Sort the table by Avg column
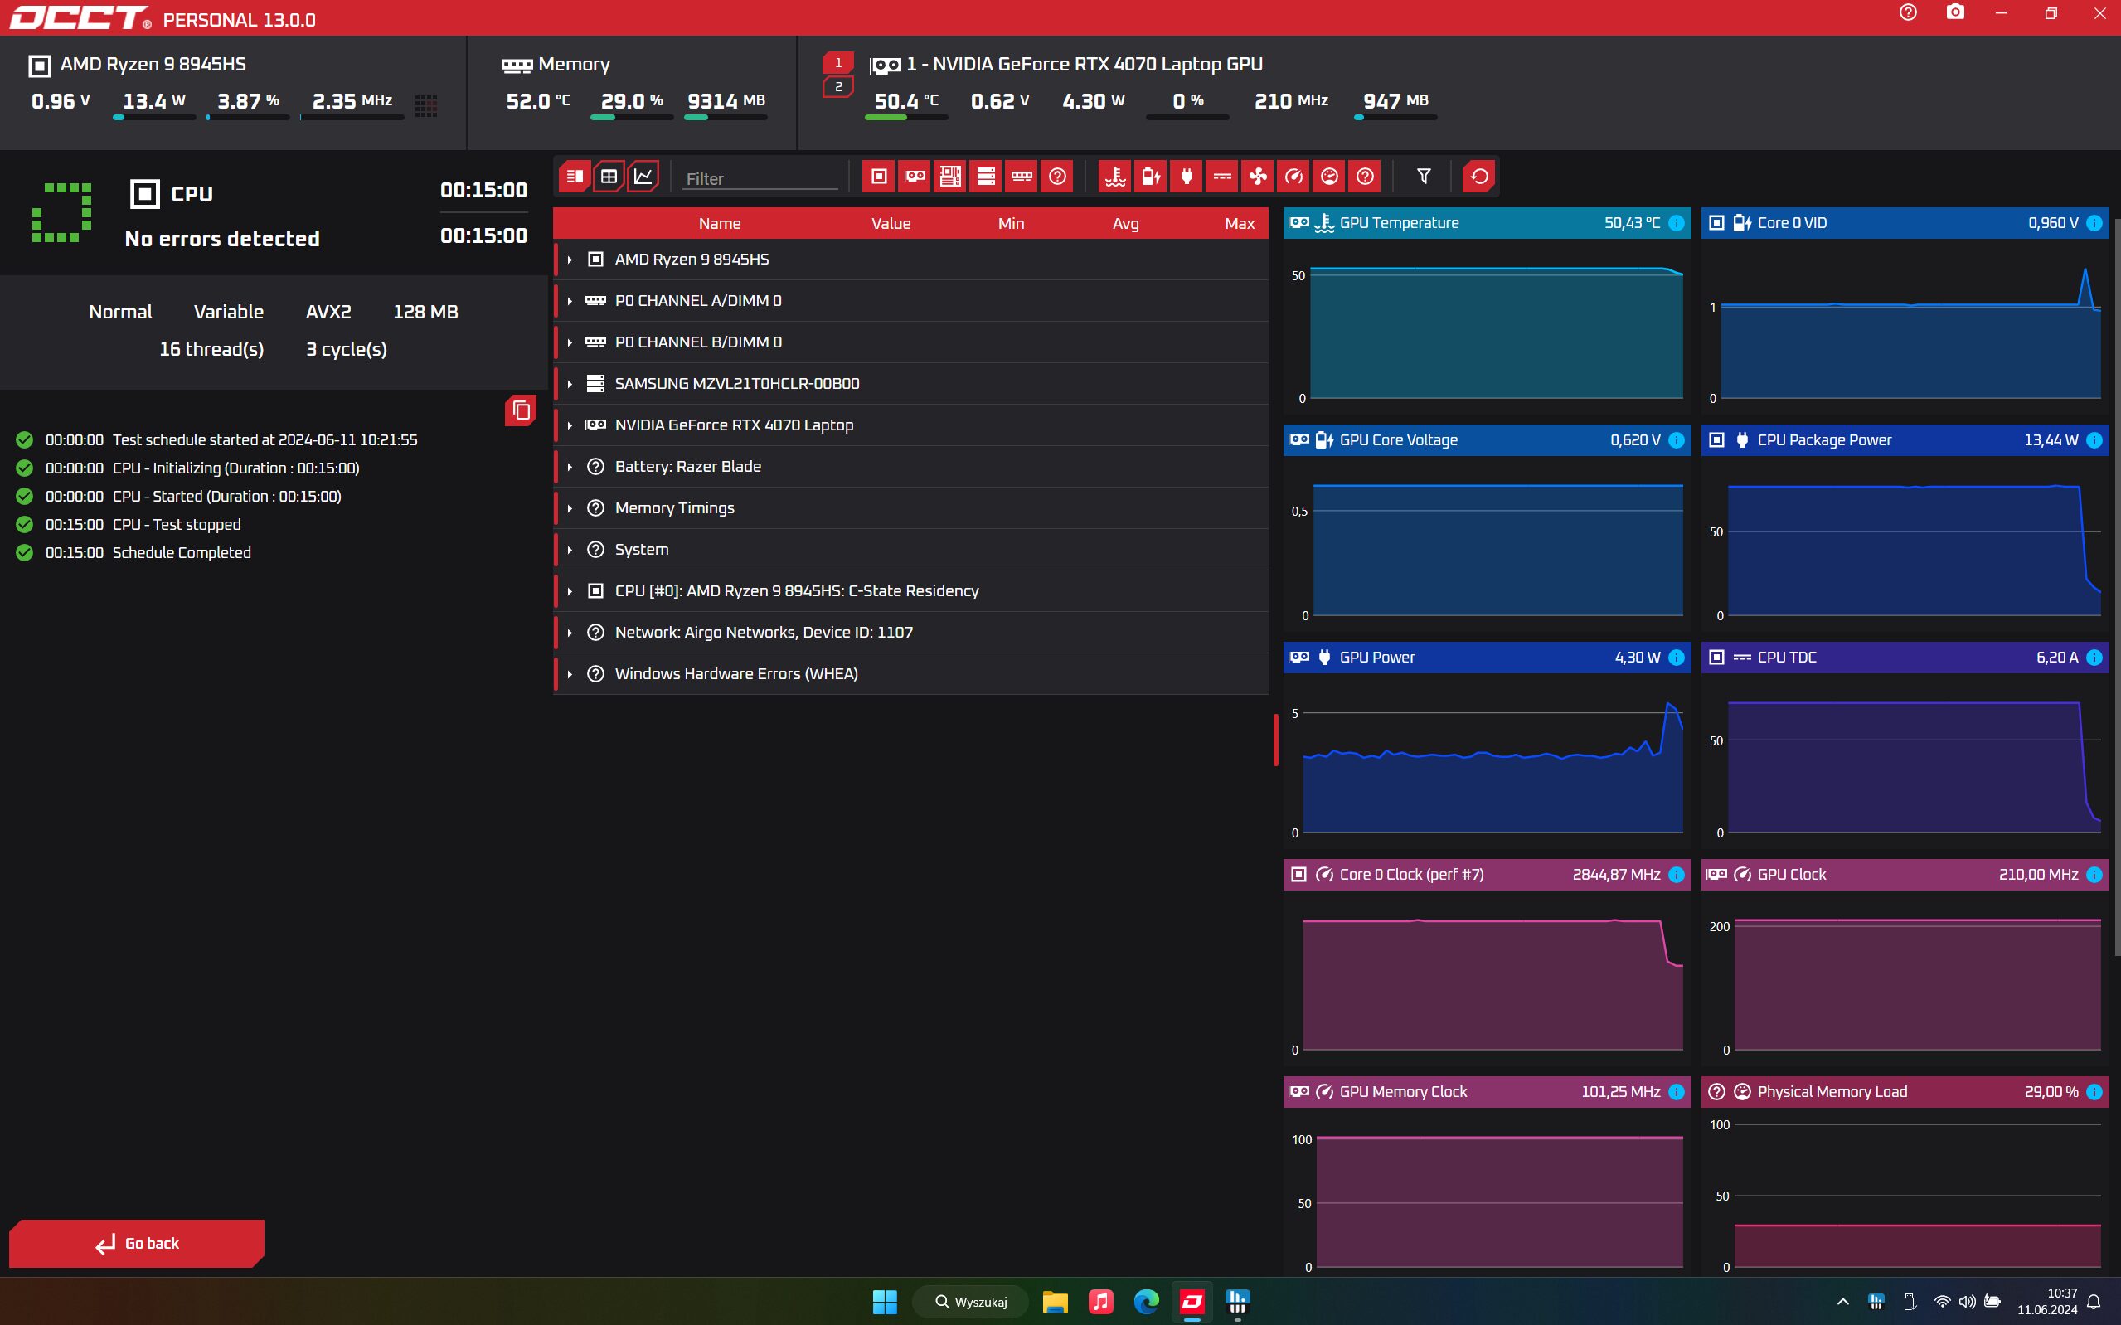Viewport: 2121px width, 1325px height. tap(1126, 224)
